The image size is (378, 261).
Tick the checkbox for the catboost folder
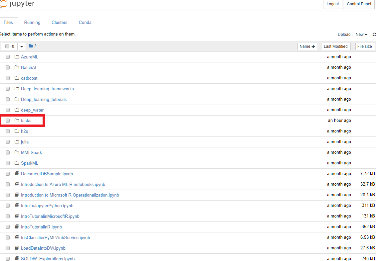point(8,78)
